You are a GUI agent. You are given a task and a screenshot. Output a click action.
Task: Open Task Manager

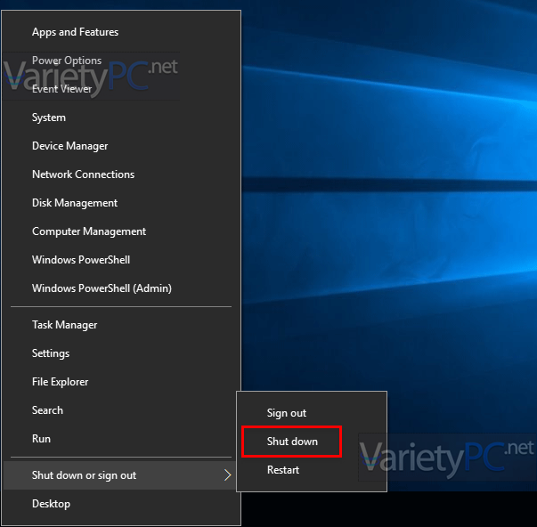pyautogui.click(x=121, y=325)
